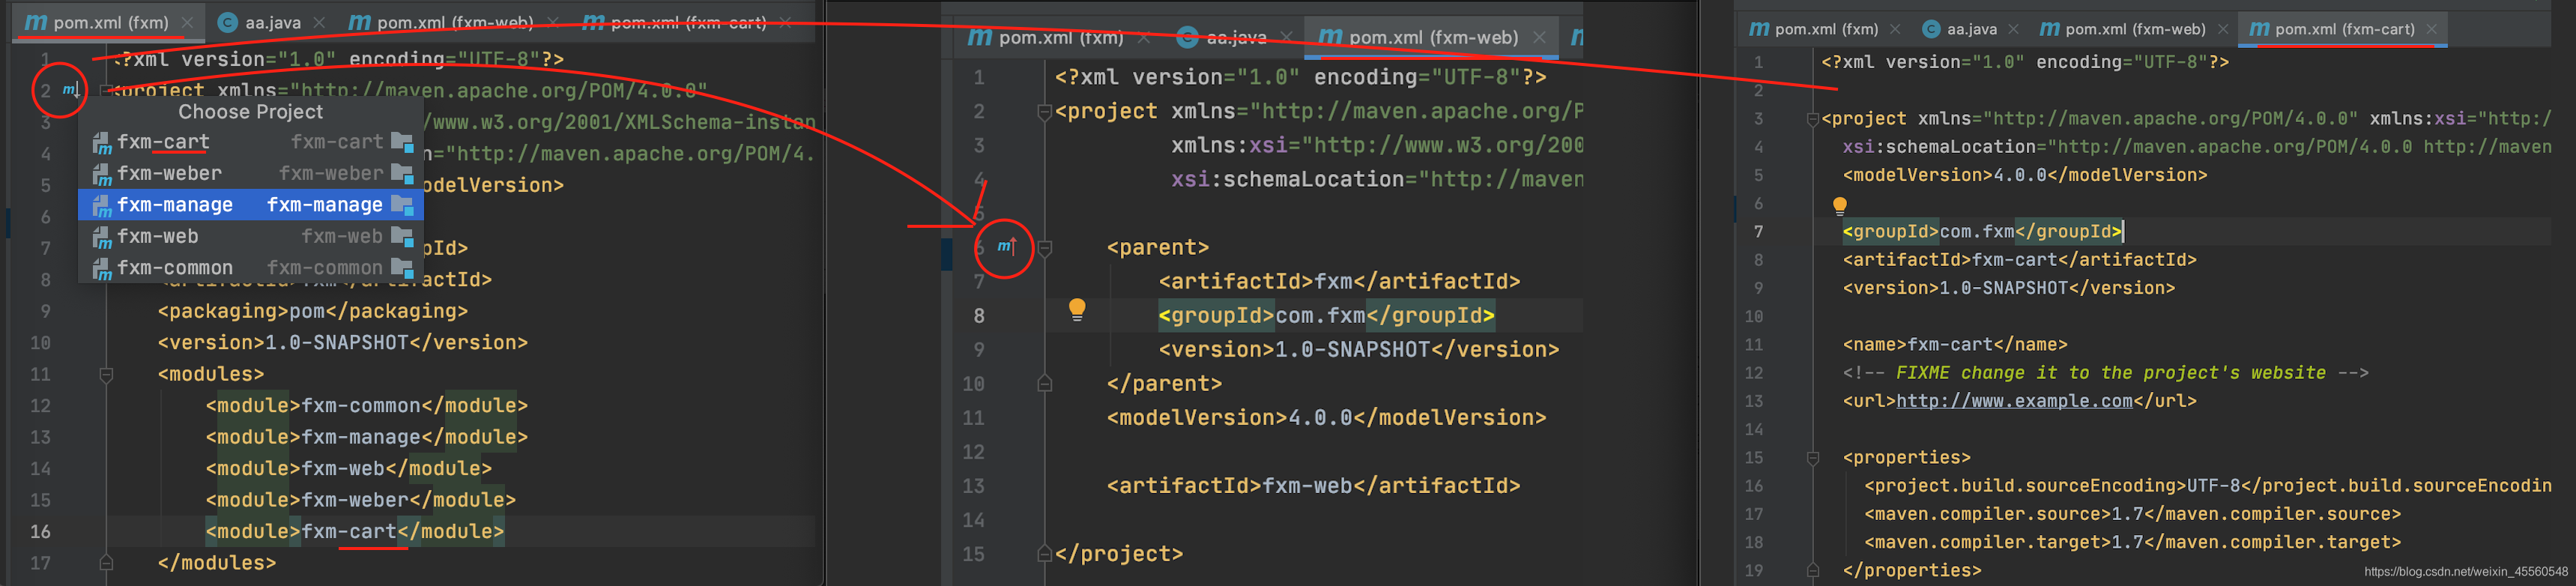Click artifactId fxm-cart line in right editor

point(2019,260)
